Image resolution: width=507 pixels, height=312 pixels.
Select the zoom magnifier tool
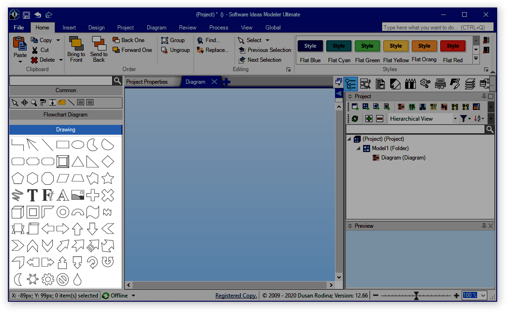34,102
